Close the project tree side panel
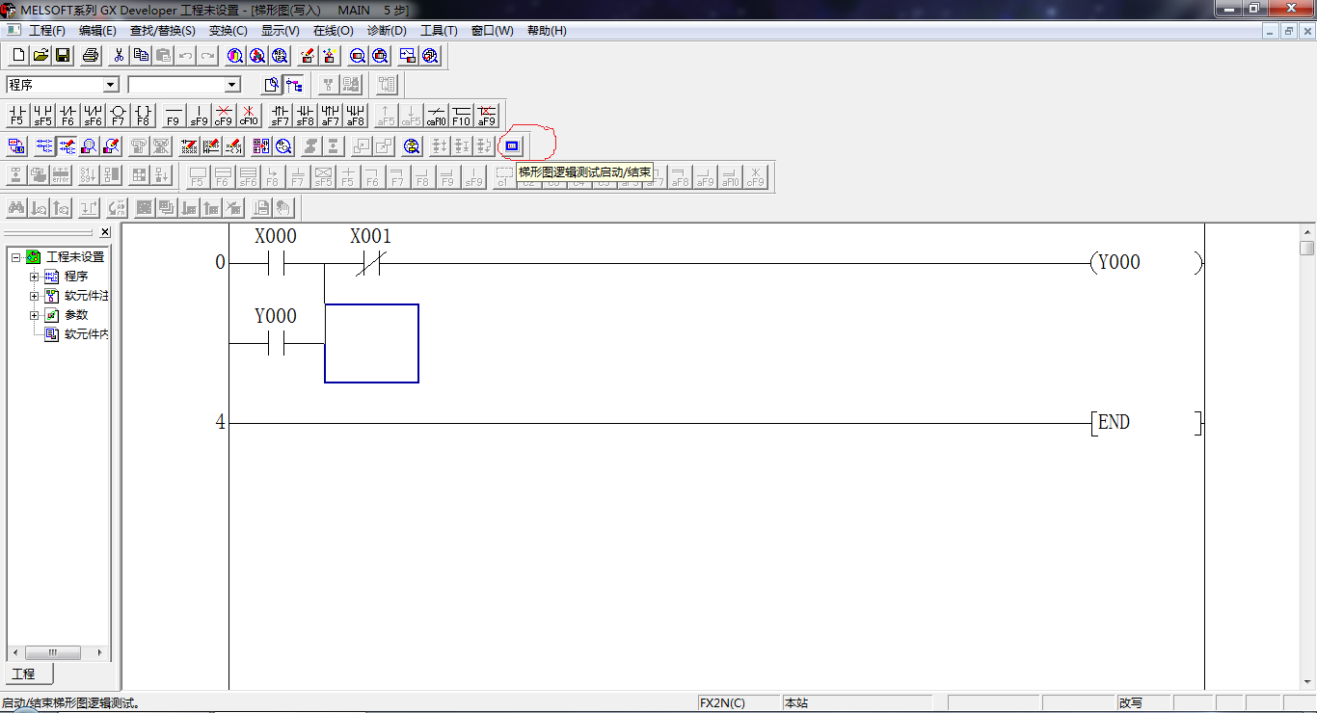The width and height of the screenshot is (1317, 713). pyautogui.click(x=105, y=232)
